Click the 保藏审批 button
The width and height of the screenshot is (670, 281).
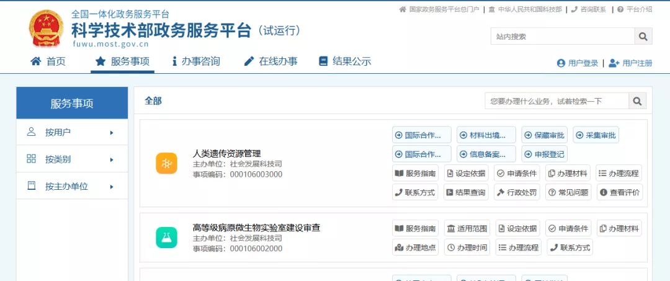545,135
